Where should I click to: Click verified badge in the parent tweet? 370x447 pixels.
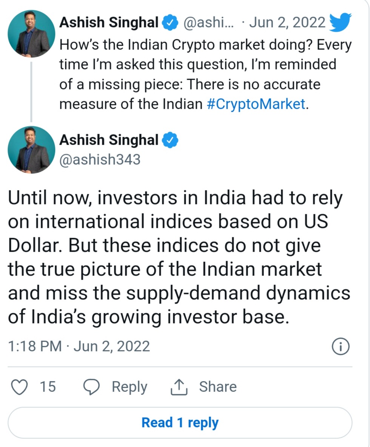point(170,23)
